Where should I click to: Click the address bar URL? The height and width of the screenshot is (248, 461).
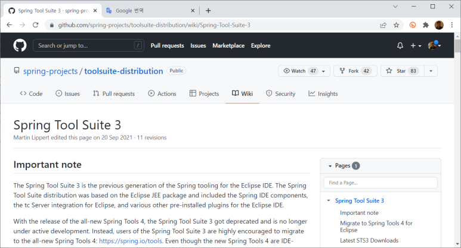[x=154, y=25]
